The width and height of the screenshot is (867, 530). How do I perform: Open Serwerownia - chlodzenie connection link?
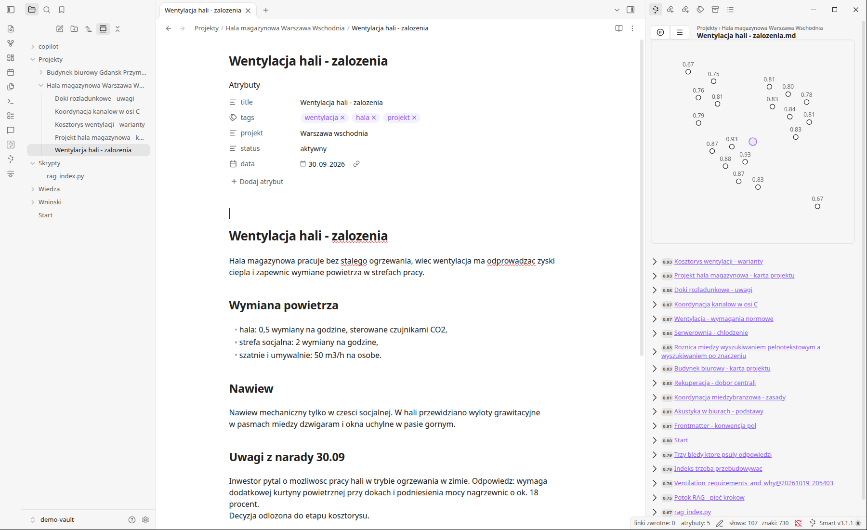pos(711,333)
